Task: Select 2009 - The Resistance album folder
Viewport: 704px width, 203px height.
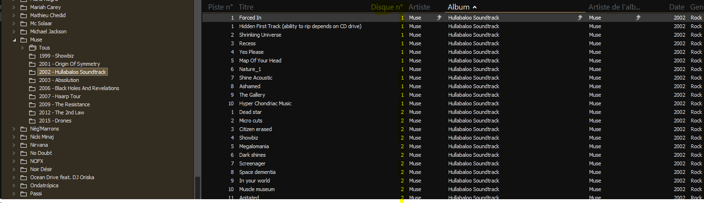Action: tap(64, 104)
